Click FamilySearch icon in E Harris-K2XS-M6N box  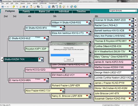pos(47,81)
